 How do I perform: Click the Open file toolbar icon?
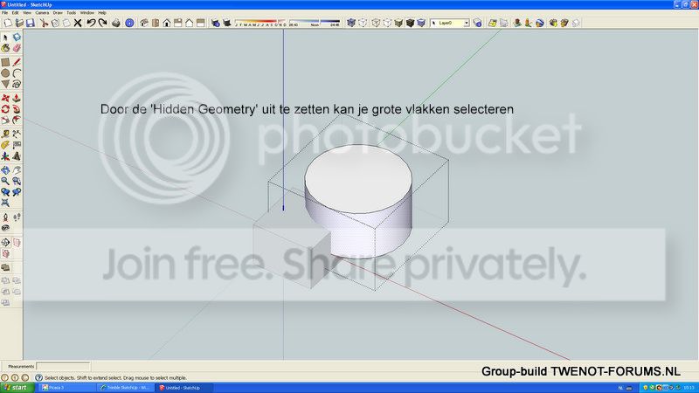(x=18, y=23)
